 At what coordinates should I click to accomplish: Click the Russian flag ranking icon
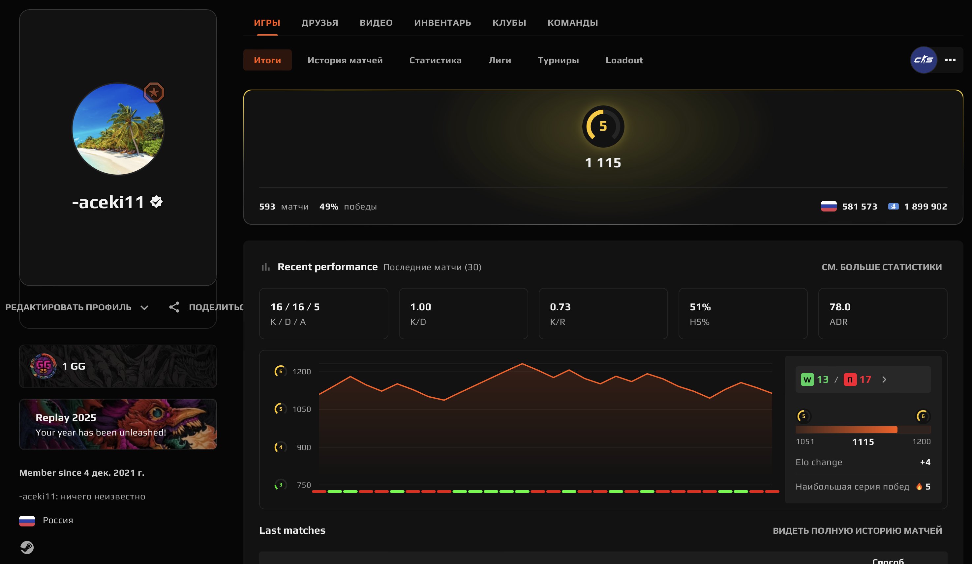(829, 206)
